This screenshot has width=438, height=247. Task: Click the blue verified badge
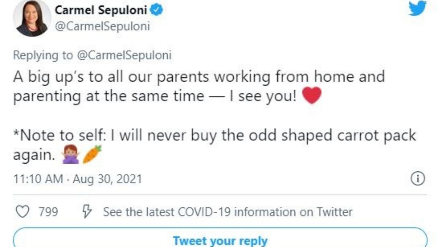[157, 10]
